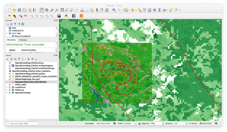Select the OpenStreetMap_CheTao other_relations layer

point(31,71)
